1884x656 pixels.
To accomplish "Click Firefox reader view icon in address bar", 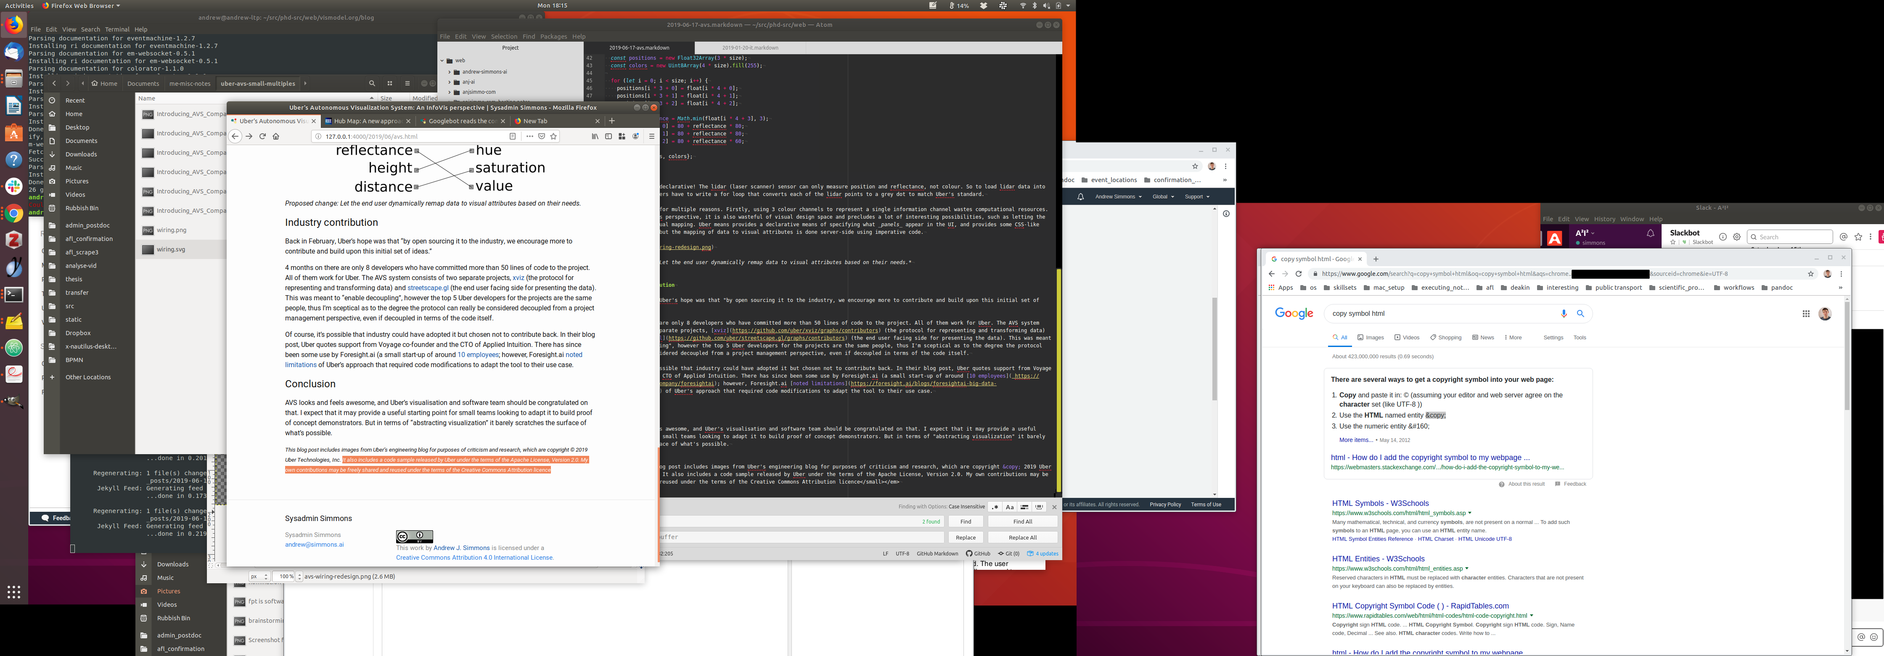I will point(513,136).
